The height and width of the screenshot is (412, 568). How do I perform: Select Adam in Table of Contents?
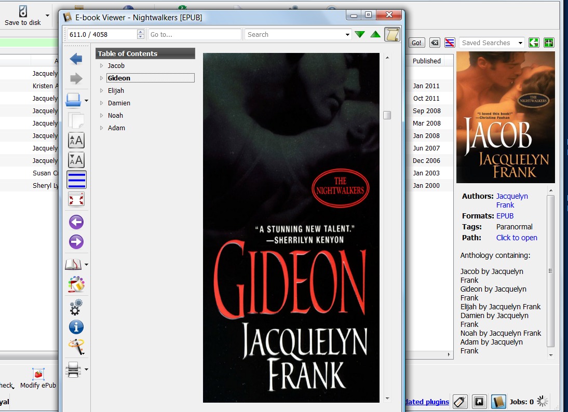(116, 128)
